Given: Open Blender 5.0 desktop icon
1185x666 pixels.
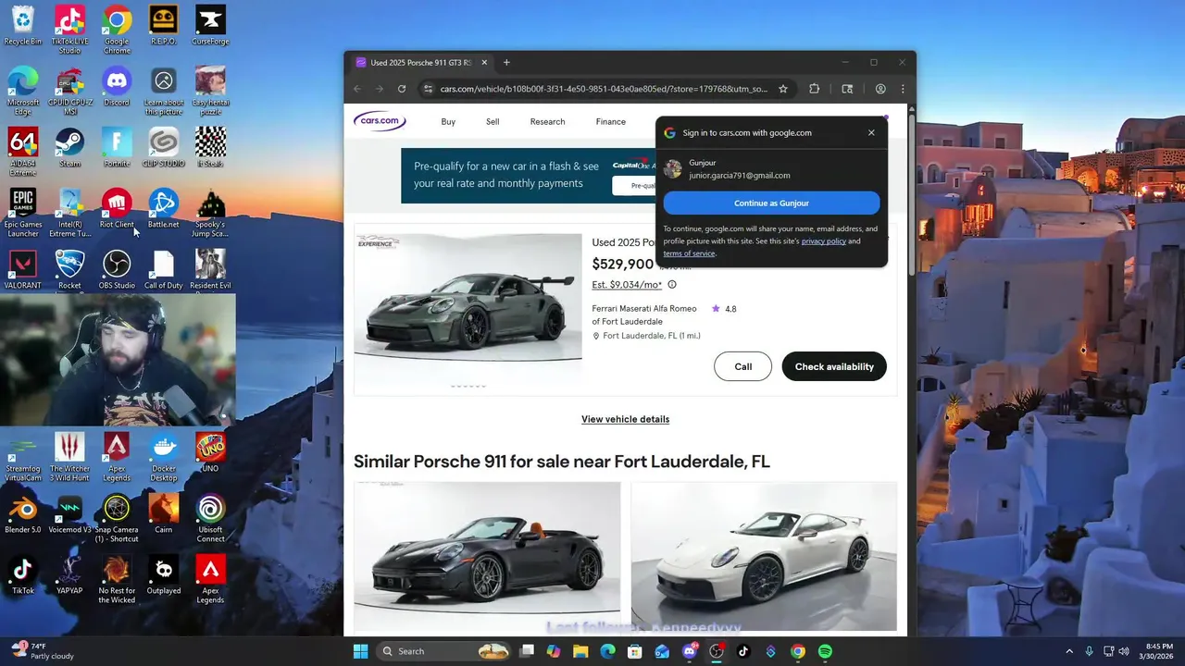Looking at the screenshot, I should [x=22, y=513].
